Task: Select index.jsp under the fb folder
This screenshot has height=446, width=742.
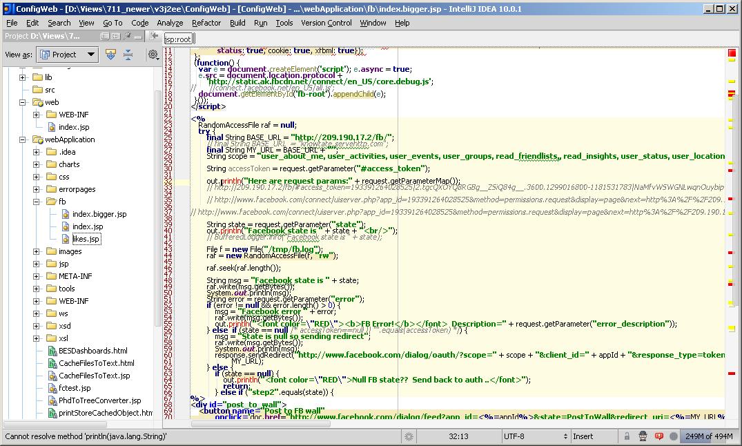Action: tap(88, 226)
